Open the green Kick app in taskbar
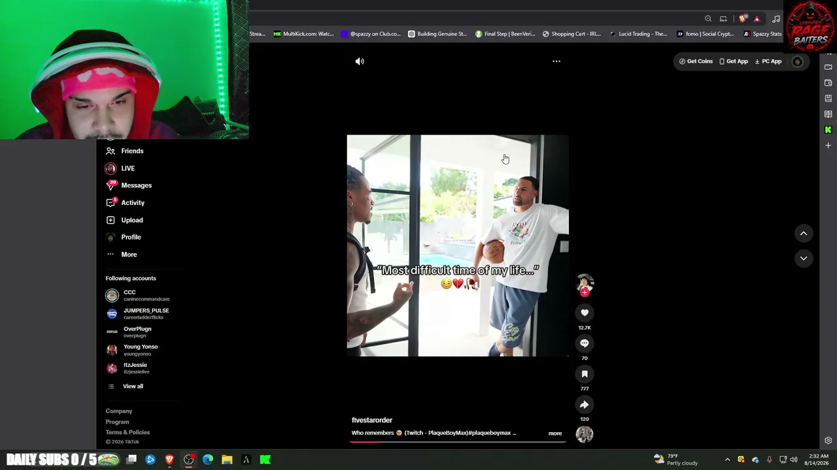This screenshot has height=470, width=837. [265, 460]
